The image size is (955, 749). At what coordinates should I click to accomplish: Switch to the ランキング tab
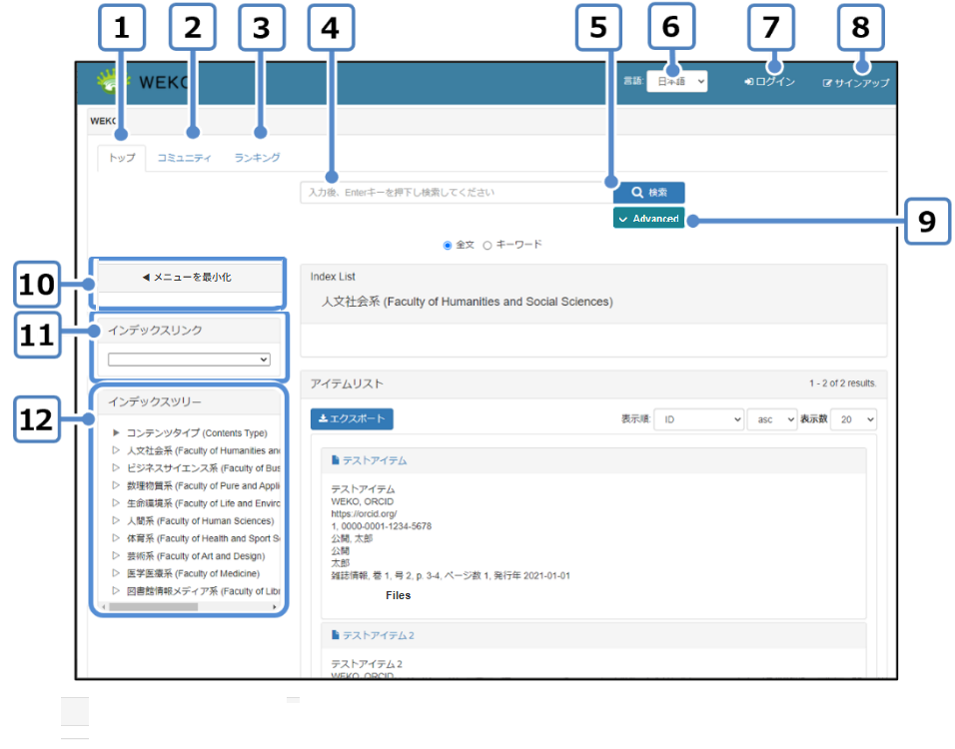pyautogui.click(x=257, y=158)
